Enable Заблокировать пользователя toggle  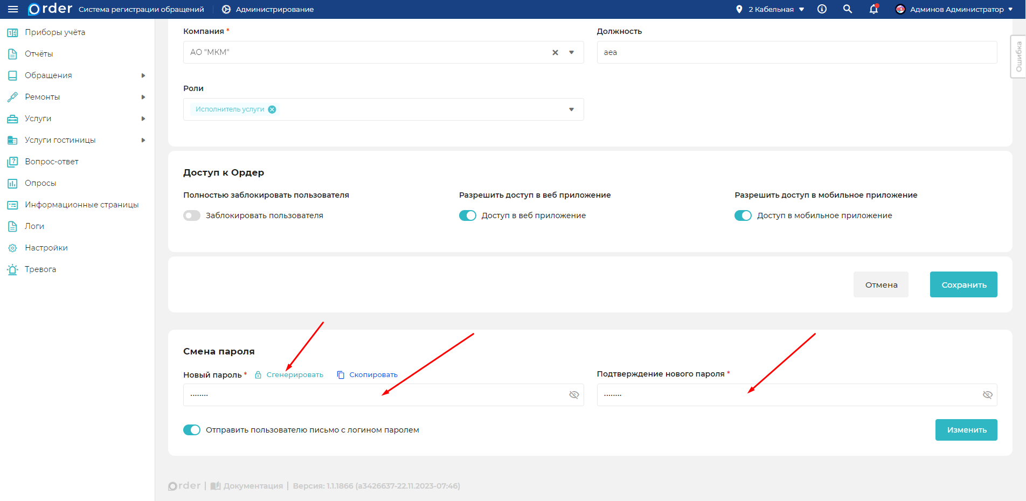click(x=192, y=215)
